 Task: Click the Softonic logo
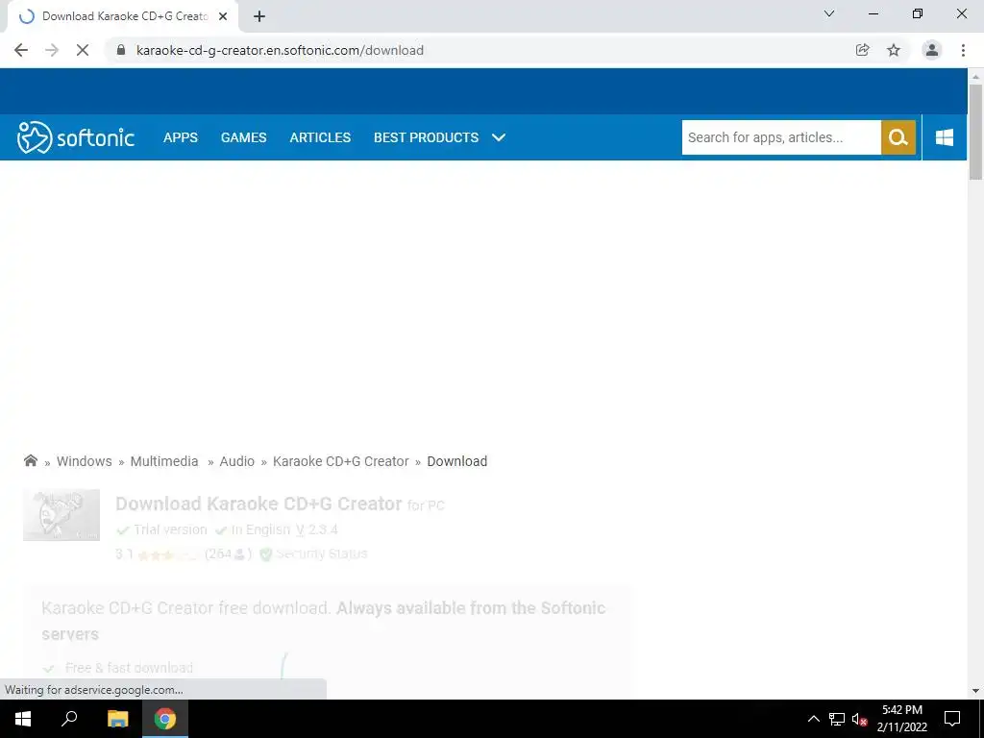click(76, 137)
